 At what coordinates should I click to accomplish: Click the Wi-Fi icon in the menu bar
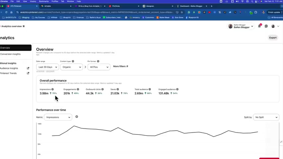pos(242,1)
